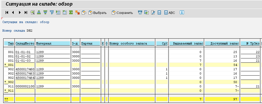Image resolution: width=262 pixels, height=104 pixels.
Task: Select bin 4500017464
Action: pyautogui.click(x=25, y=78)
